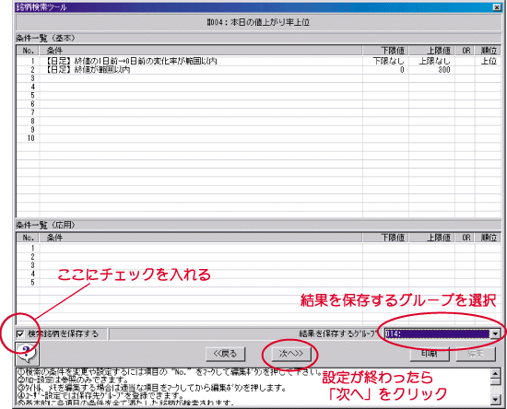
Task: Close the 銘柄検索ツール window
Action: [497, 7]
